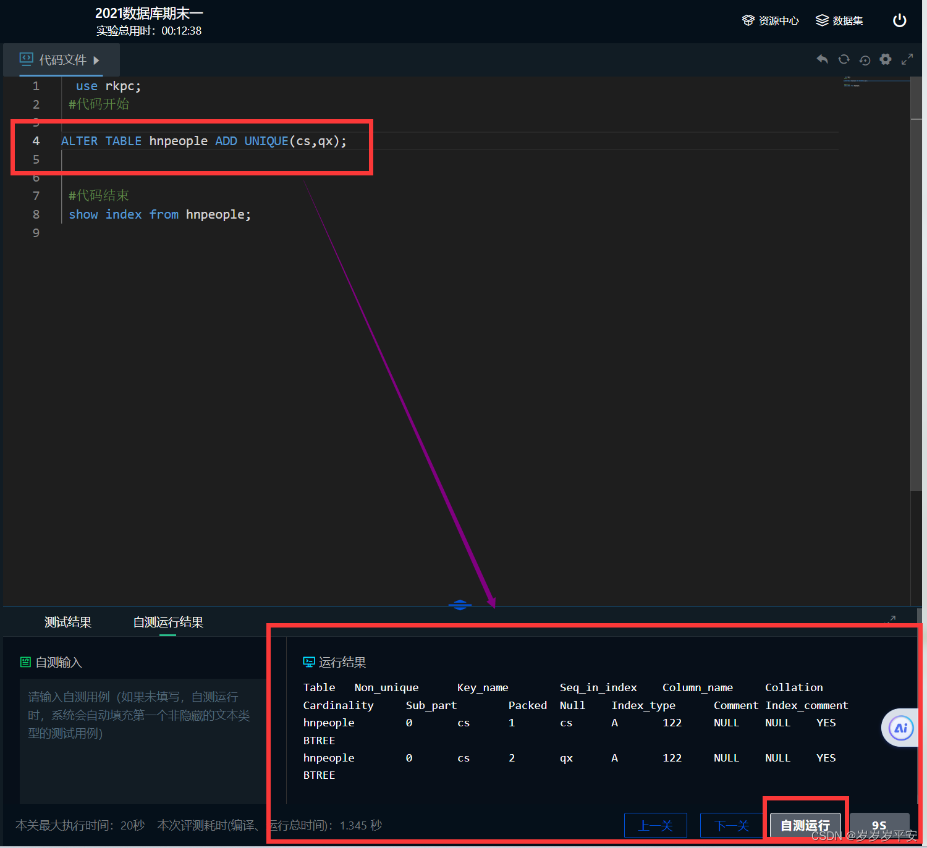
Task: Click the 上一关 previous level button
Action: pos(656,825)
